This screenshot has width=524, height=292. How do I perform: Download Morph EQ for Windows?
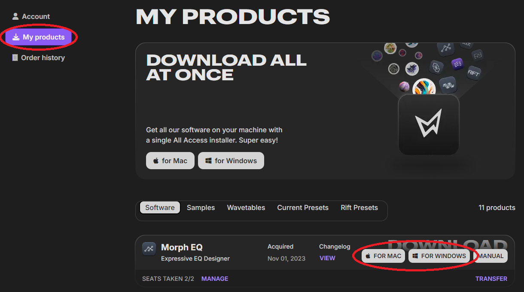439,256
